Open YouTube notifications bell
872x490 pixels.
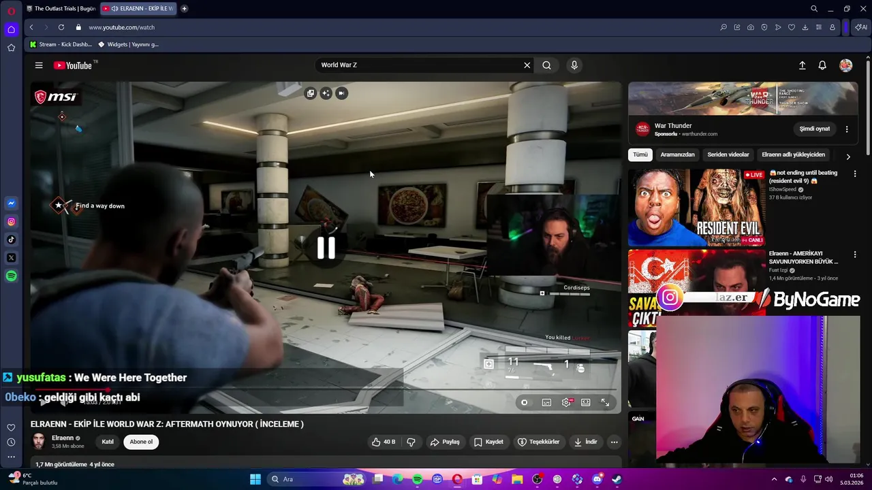pos(822,65)
